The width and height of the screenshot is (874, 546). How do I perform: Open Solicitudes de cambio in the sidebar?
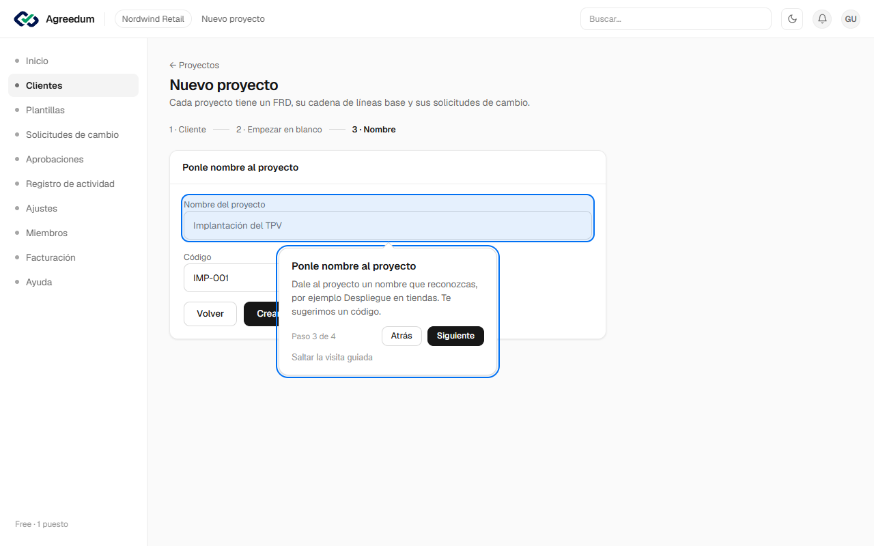tap(73, 134)
